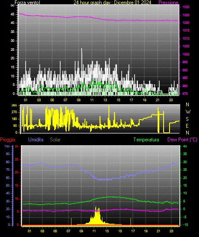Click the 975 pressure axis value
199x237 pixels.
point(185,94)
